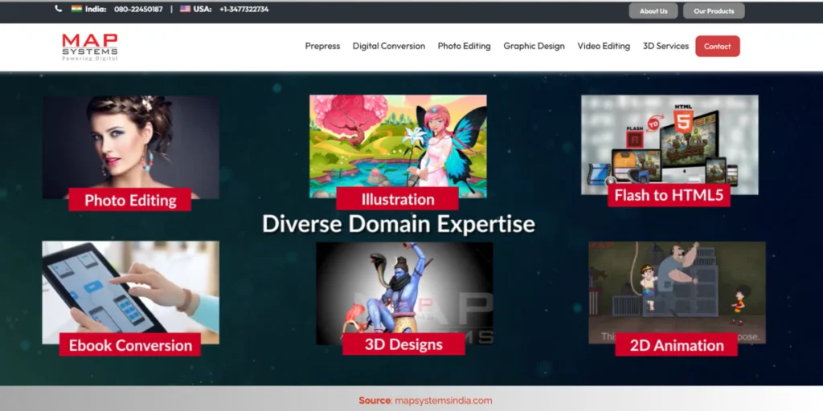
Task: Click the mapsystemsindia.com source link
Action: (443, 401)
